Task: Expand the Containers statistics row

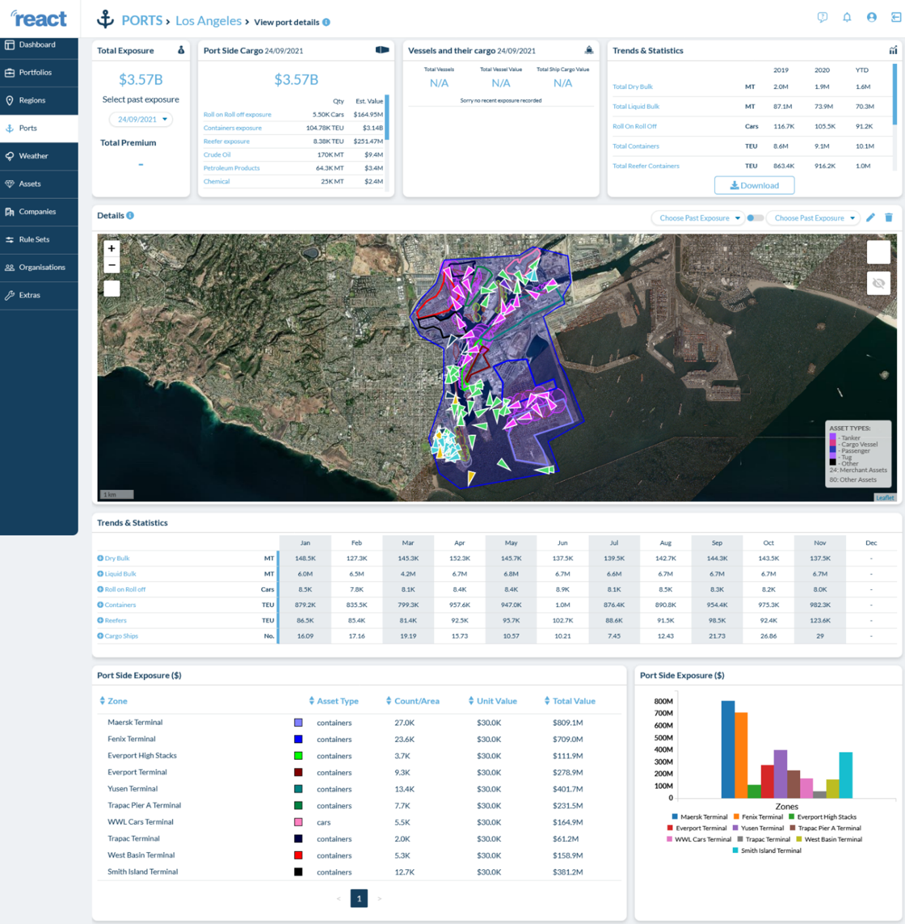Action: click(x=100, y=605)
